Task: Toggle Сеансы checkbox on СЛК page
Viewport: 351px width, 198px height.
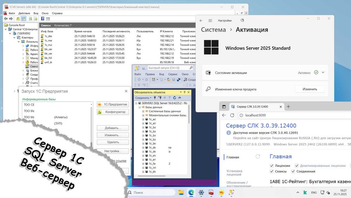Action: click(272, 171)
